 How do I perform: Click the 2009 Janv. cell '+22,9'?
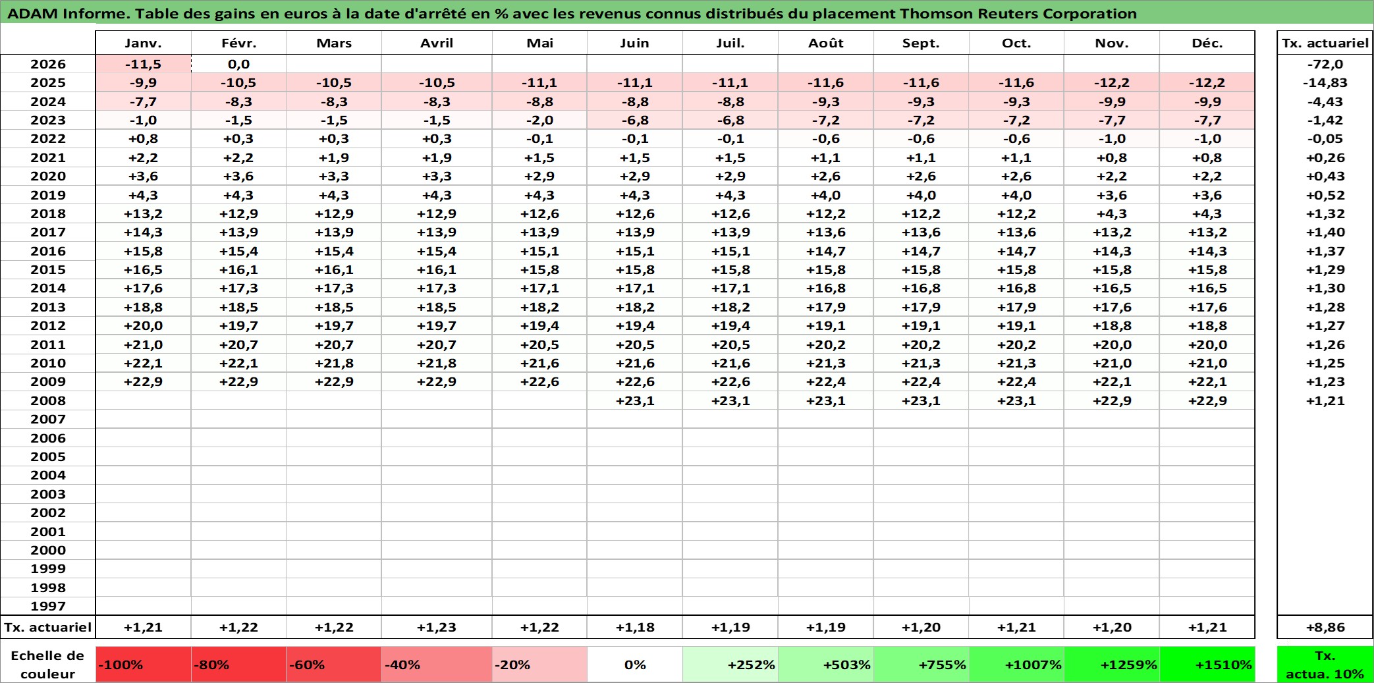[x=144, y=381]
